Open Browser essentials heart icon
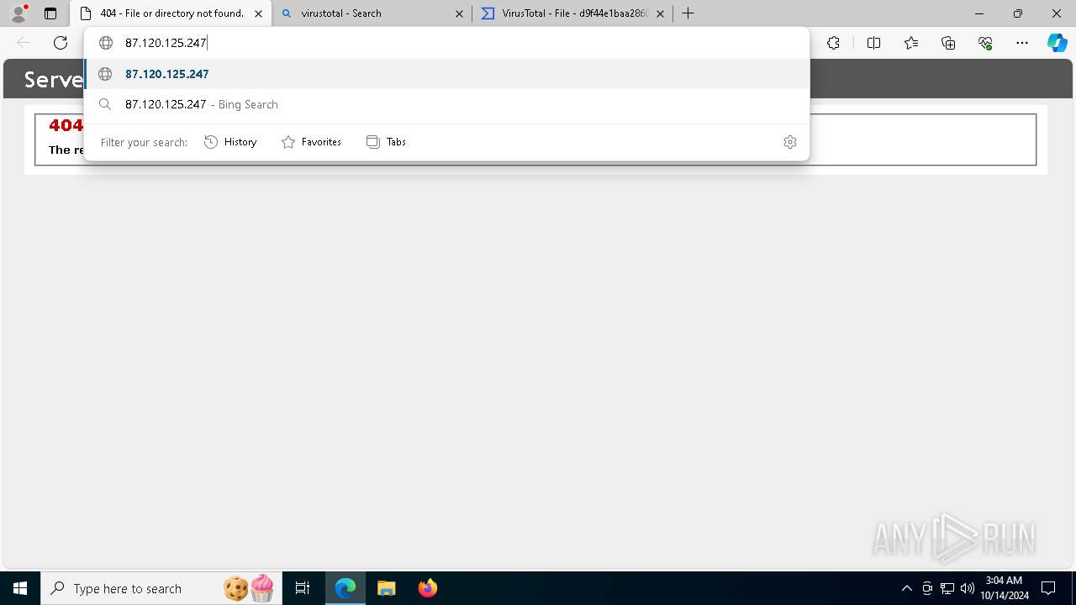 [x=985, y=43]
